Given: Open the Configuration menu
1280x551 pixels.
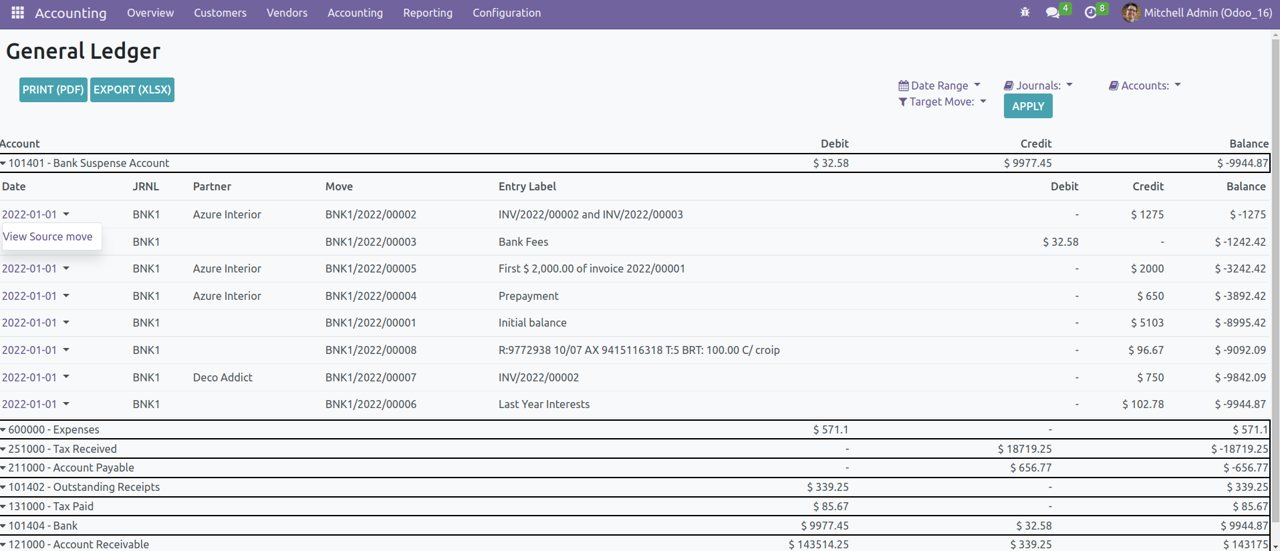Looking at the screenshot, I should point(506,13).
